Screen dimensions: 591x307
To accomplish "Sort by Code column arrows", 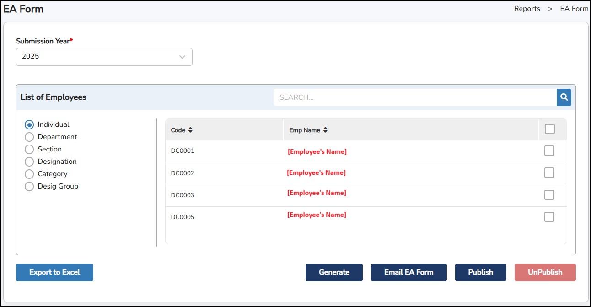I will [x=190, y=130].
